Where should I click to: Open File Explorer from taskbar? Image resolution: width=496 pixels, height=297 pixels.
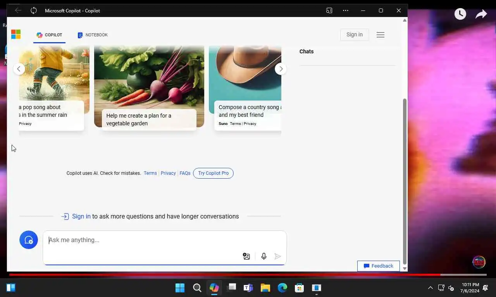point(265,288)
